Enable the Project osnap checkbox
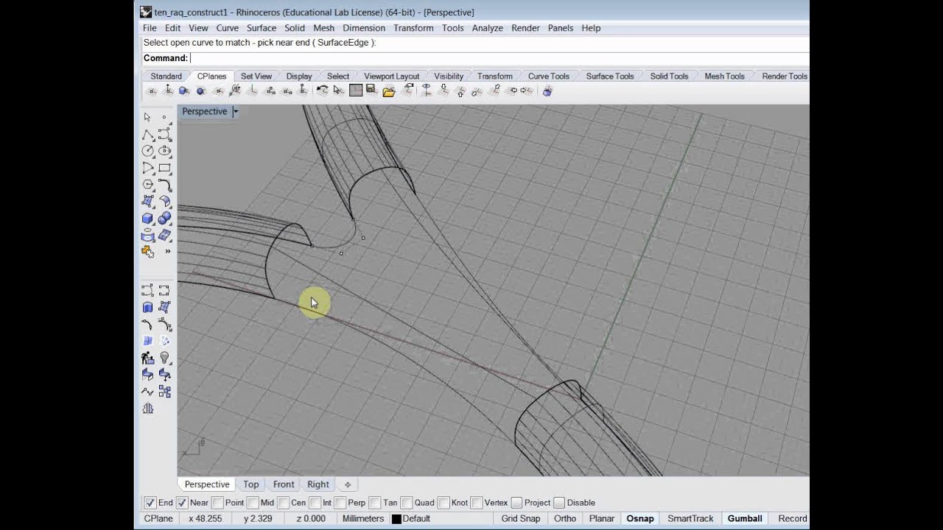943x530 pixels. (516, 503)
